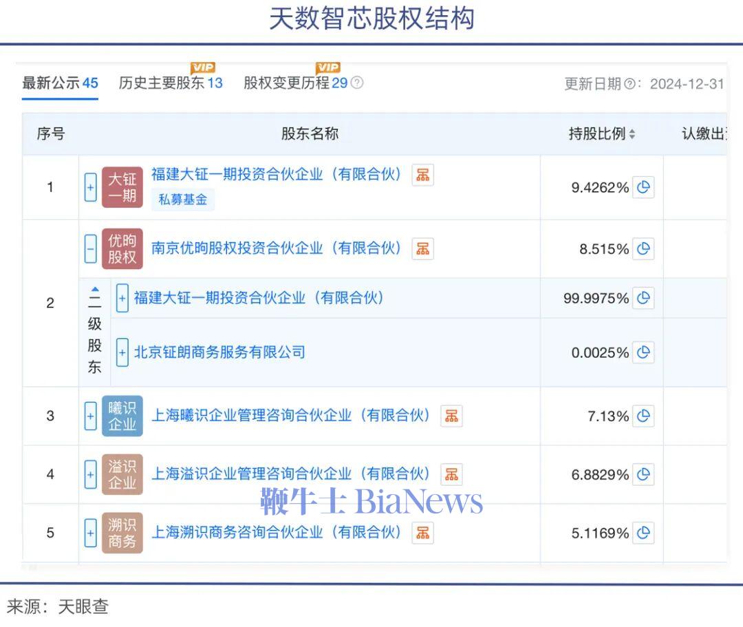Click the 溯识商务 brown logo badge
The width and height of the screenshot is (743, 627).
tap(122, 533)
